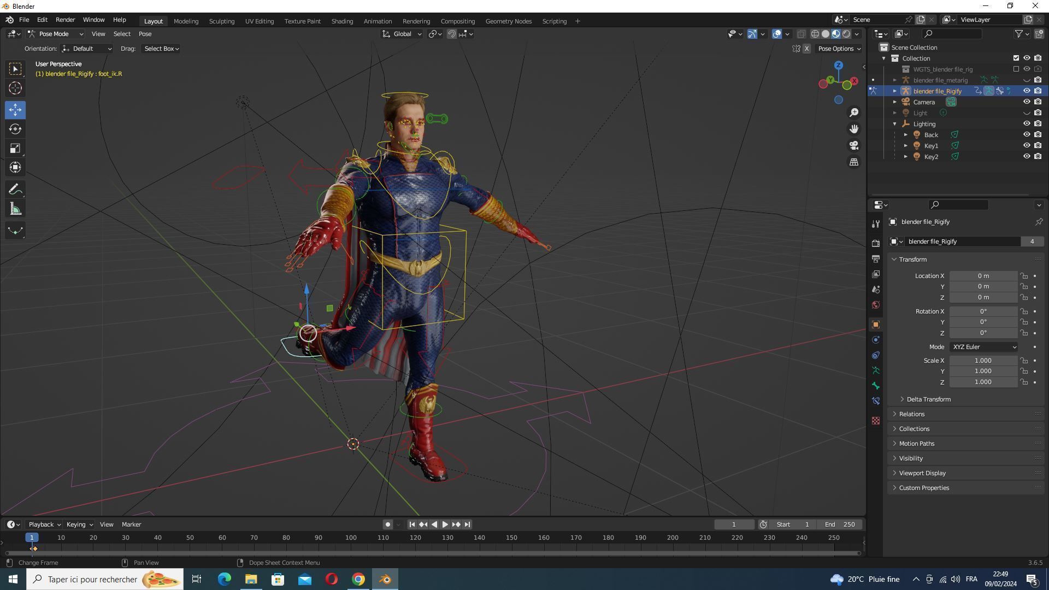This screenshot has width=1049, height=590.
Task: Open the Armature Data properties tab
Action: coord(876,370)
